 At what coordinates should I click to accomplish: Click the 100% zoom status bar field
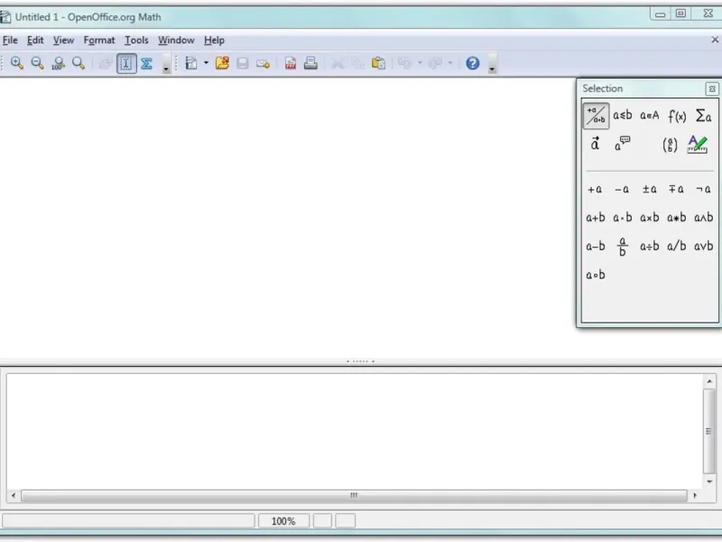click(x=283, y=521)
